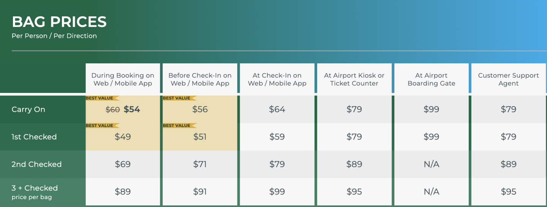
Task: Select the Before Check-In on Web column header
Action: (200, 79)
